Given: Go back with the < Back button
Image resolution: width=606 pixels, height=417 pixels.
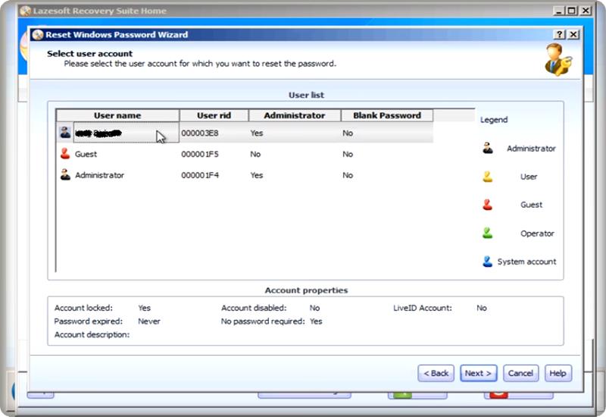Looking at the screenshot, I should coord(436,373).
